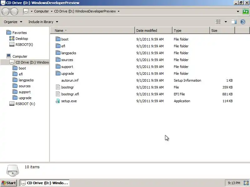Click 359 KB size of bootmgr

(x=227, y=87)
